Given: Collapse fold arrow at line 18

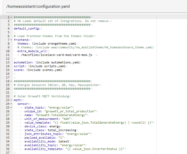Looking at the screenshot, I should tap(11, 81).
